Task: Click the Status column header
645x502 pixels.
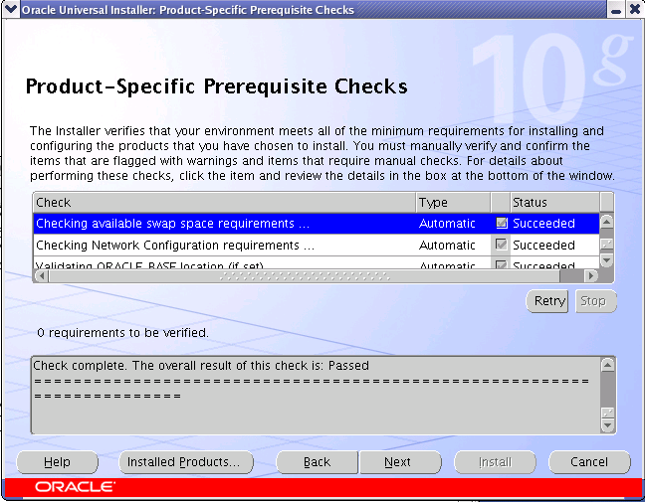Action: tap(554, 202)
